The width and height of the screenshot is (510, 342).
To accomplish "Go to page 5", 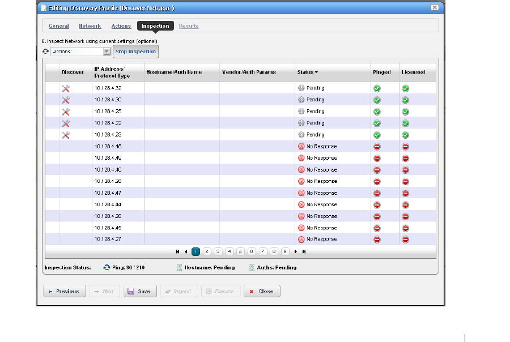I will pyautogui.click(x=240, y=251).
